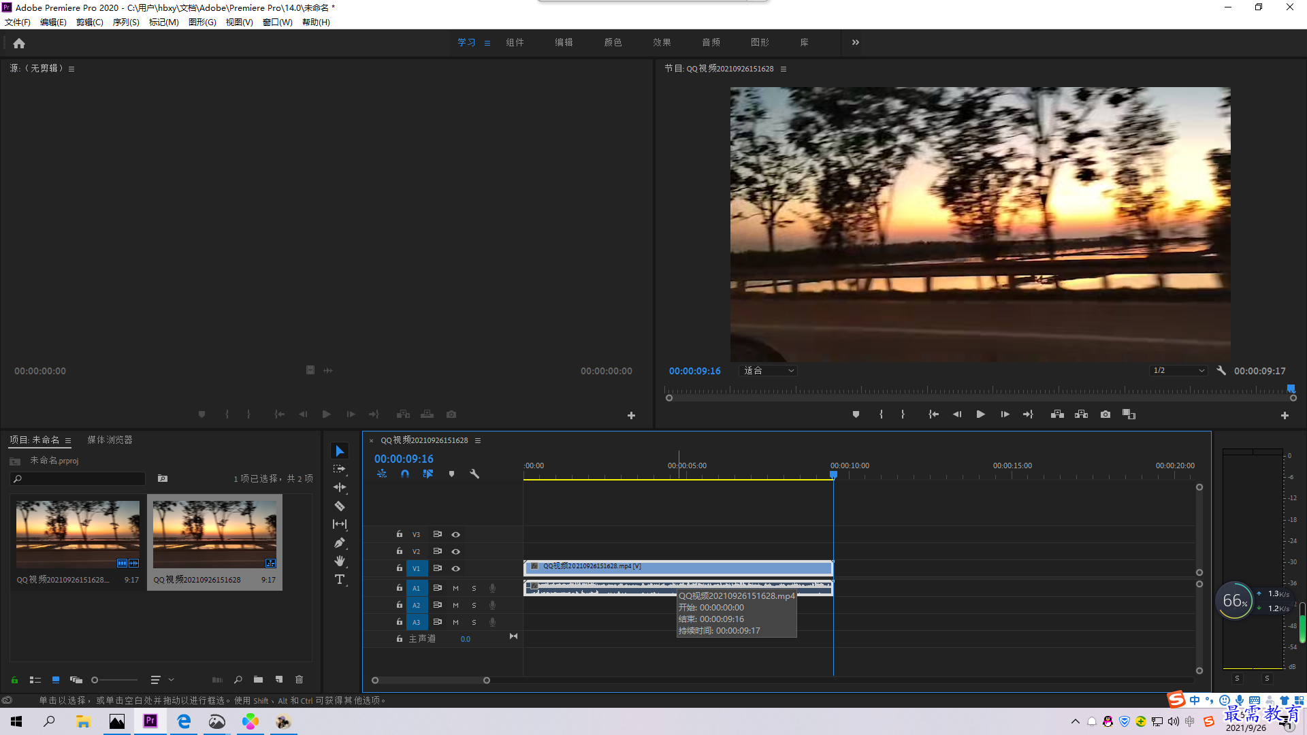The width and height of the screenshot is (1307, 735).
Task: Open 学习 workspace menu
Action: coord(487,43)
